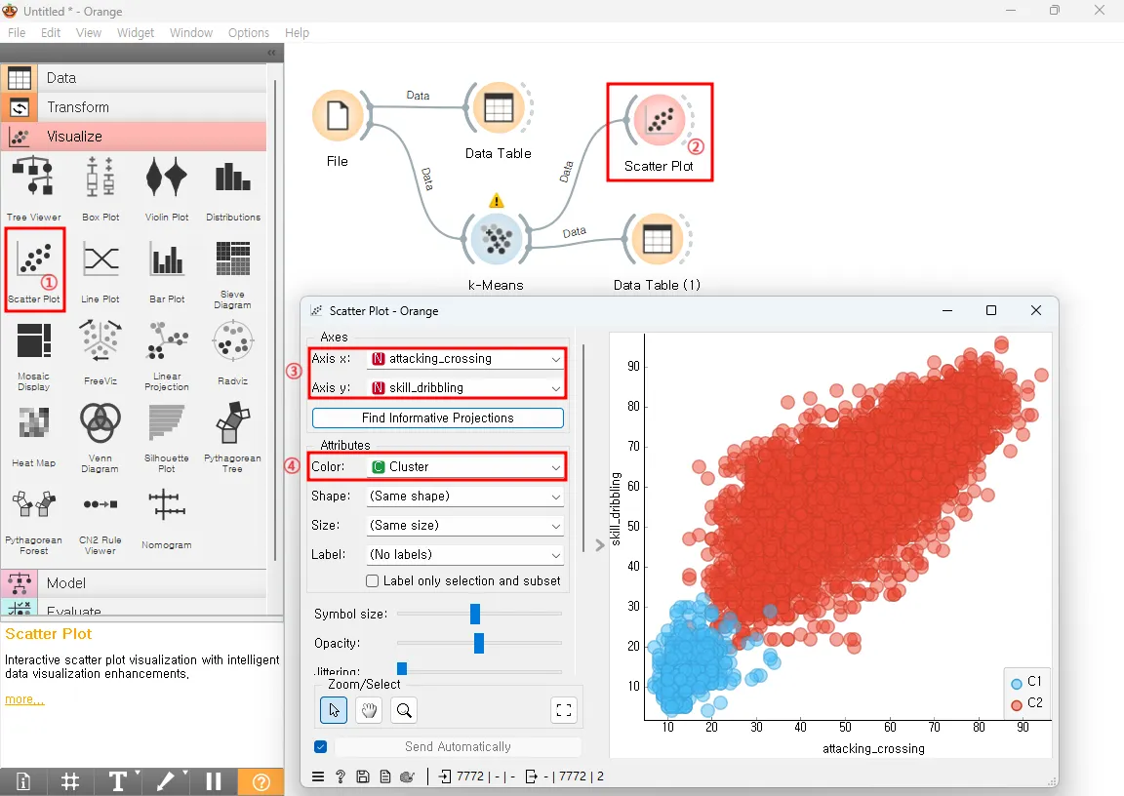Select the pan hand tool in Zoom/Select
The image size is (1124, 796).
point(369,710)
